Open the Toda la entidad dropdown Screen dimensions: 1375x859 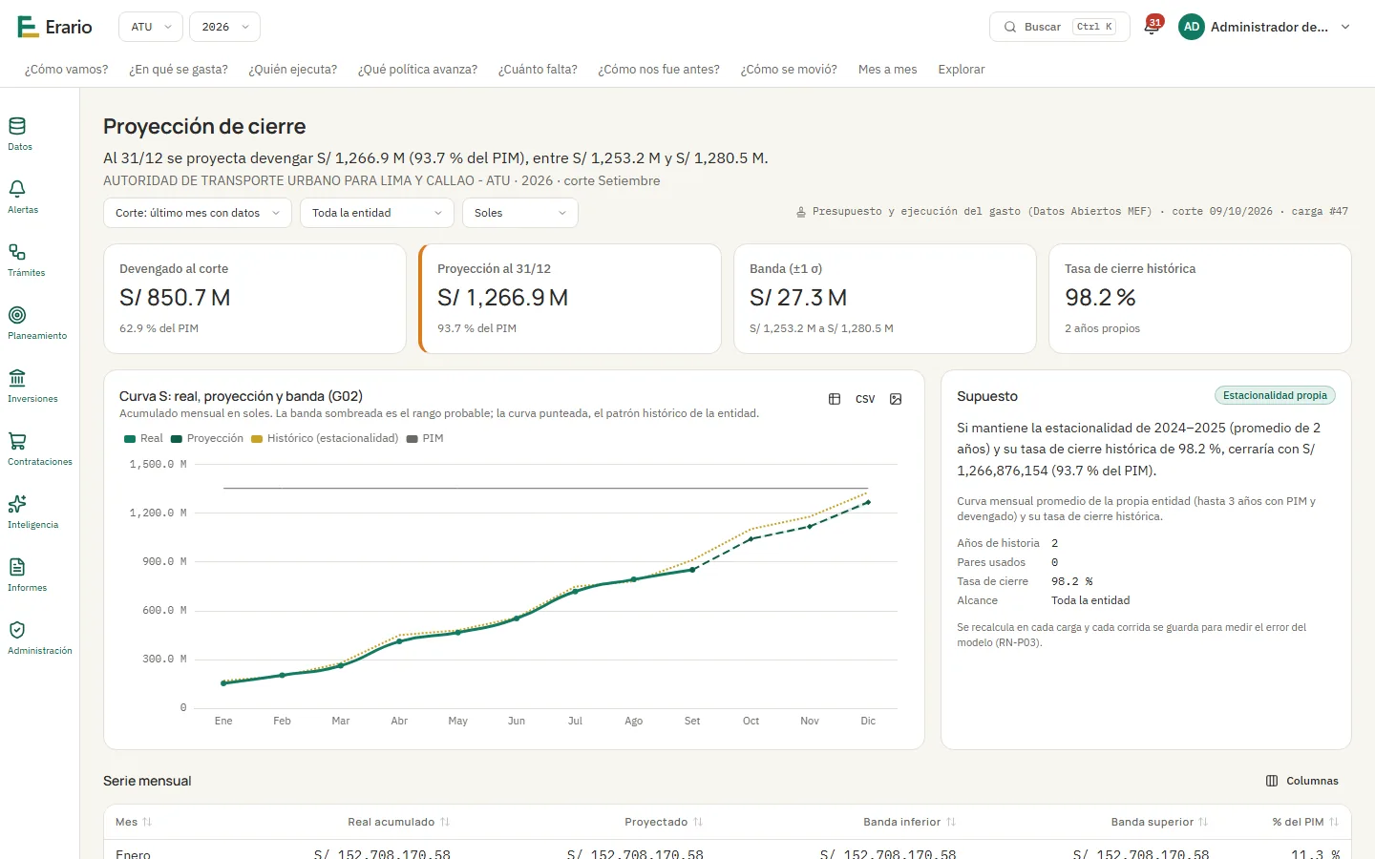click(x=377, y=213)
